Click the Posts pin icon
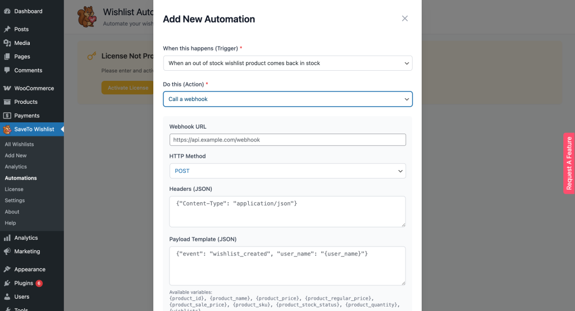The width and height of the screenshot is (575, 311). [x=7, y=29]
